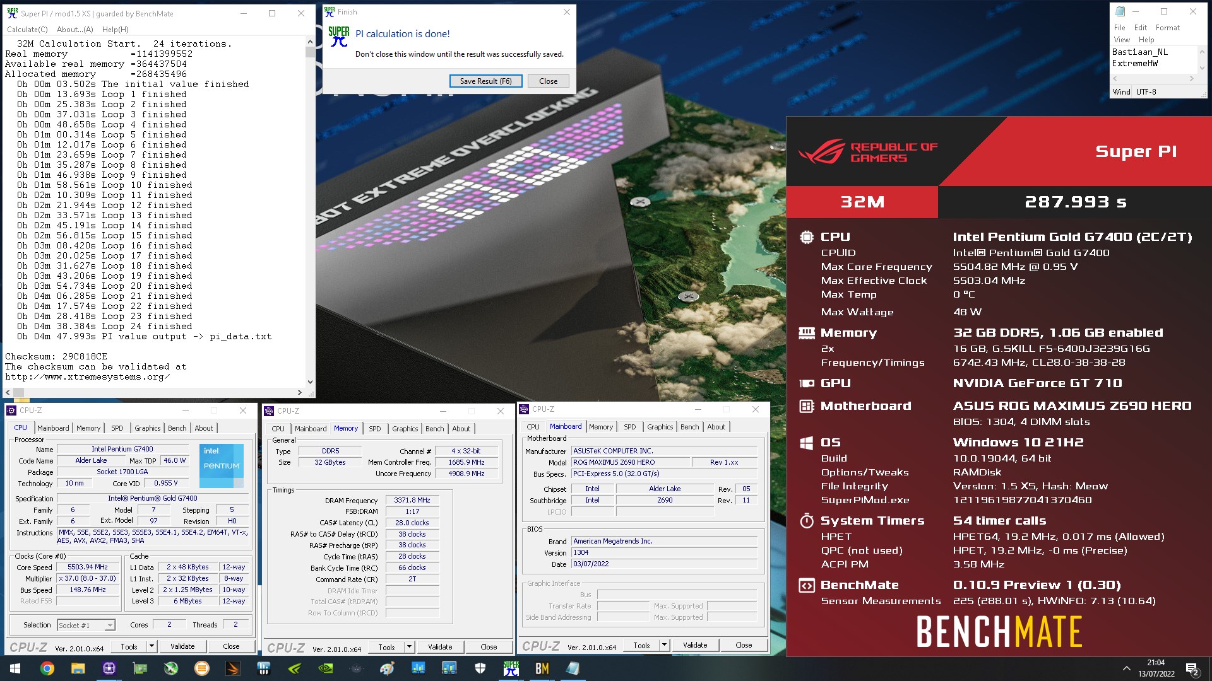Click Validate in right CPU-Z window
Screen dimensions: 1212x681
click(x=695, y=645)
